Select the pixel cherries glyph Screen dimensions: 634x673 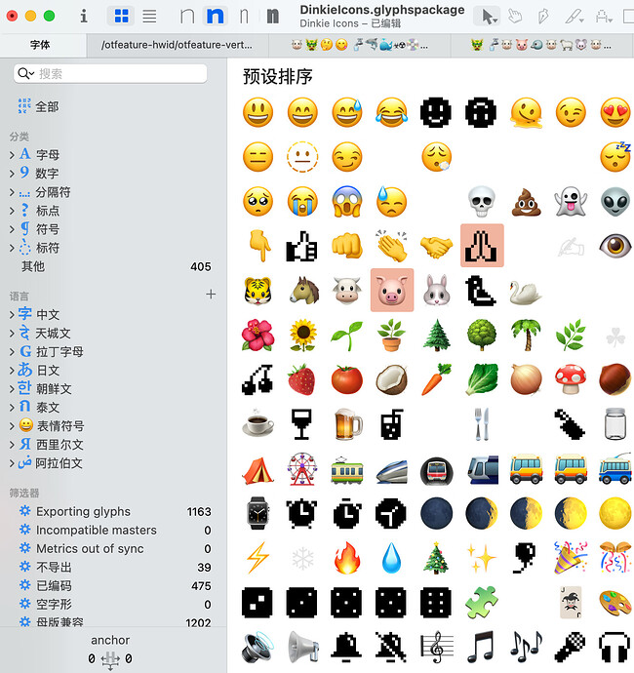(x=258, y=379)
